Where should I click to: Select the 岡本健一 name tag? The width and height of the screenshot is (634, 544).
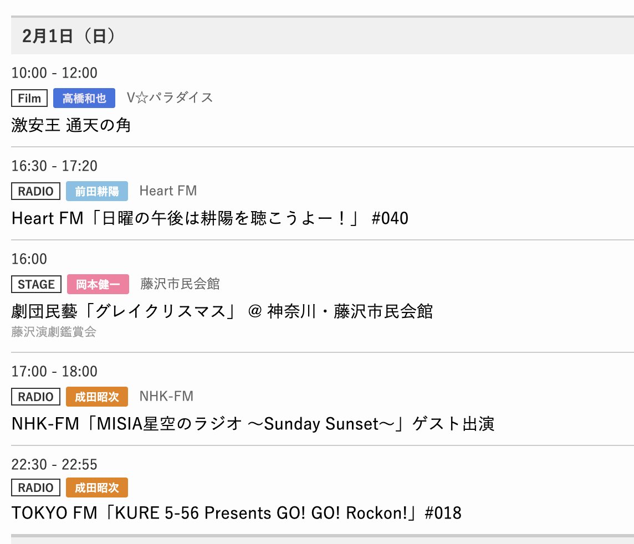[x=98, y=284]
